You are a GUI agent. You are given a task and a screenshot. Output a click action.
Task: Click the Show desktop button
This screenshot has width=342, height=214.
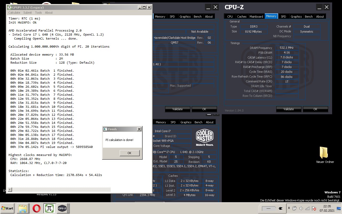click(339, 208)
